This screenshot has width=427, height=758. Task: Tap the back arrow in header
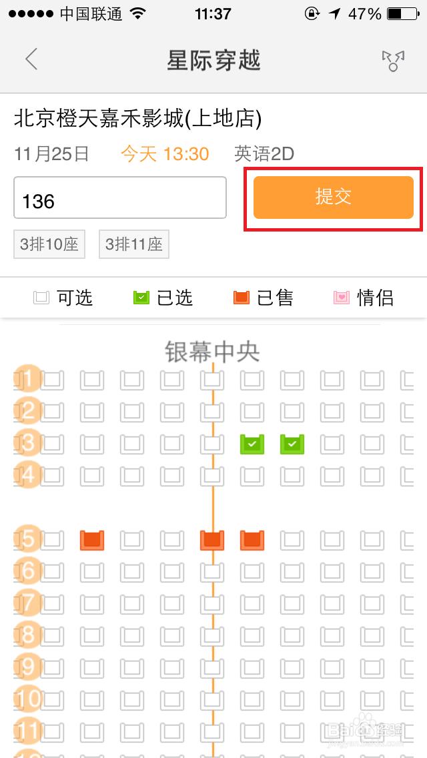[x=31, y=59]
